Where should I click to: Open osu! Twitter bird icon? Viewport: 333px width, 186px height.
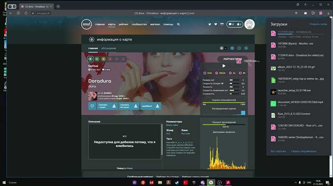click(x=210, y=24)
